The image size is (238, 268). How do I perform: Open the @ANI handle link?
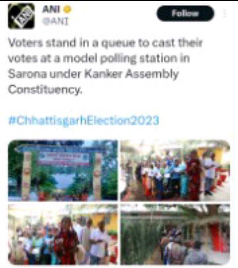55,22
